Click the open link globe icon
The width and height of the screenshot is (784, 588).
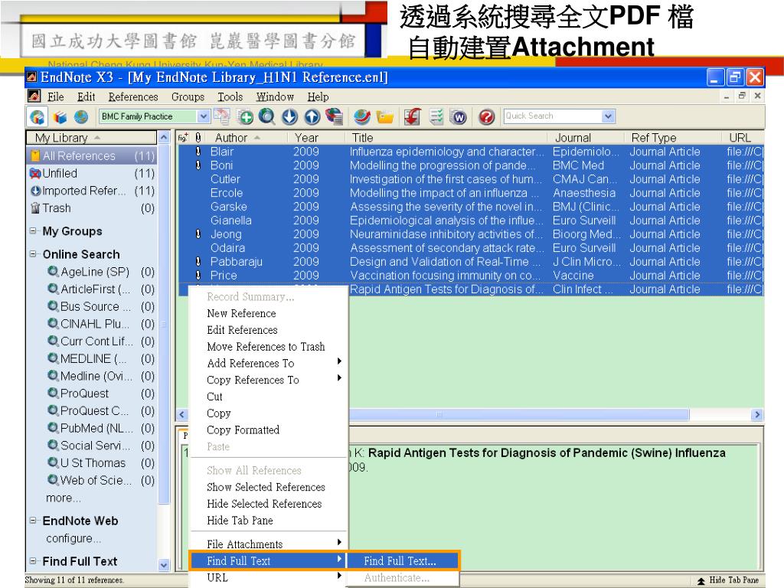362,116
